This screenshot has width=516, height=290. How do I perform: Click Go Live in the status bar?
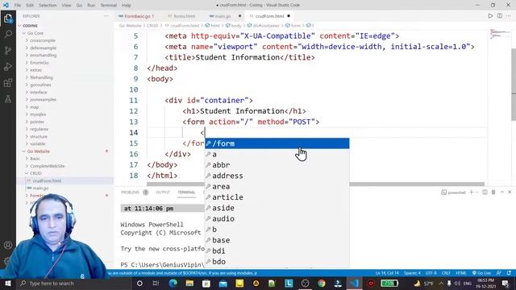point(481,273)
